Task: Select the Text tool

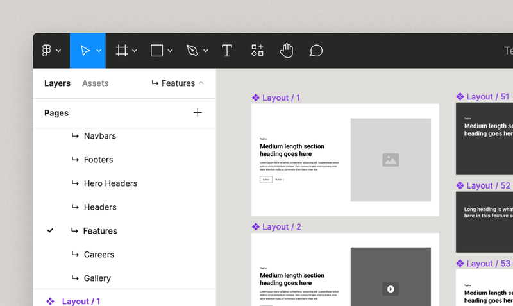Action: click(x=227, y=51)
